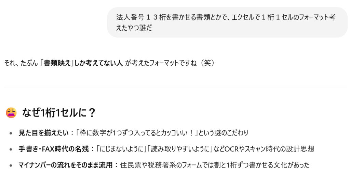Click the bold text 「書類映え」しか考えてない人
Image resolution: width=350 pixels, height=175 pixels.
click(81, 63)
